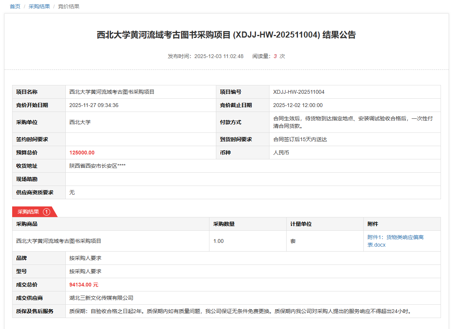The width and height of the screenshot is (455, 329).
Task: Download 附件1 货物类响应偏离表.docx attachment
Action: tap(395, 241)
